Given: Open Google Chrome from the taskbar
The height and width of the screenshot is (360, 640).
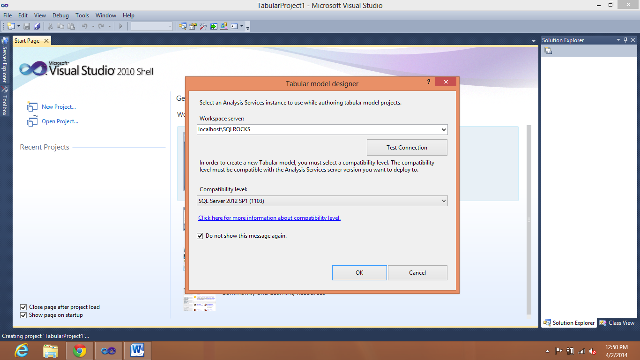Looking at the screenshot, I should click(x=80, y=350).
